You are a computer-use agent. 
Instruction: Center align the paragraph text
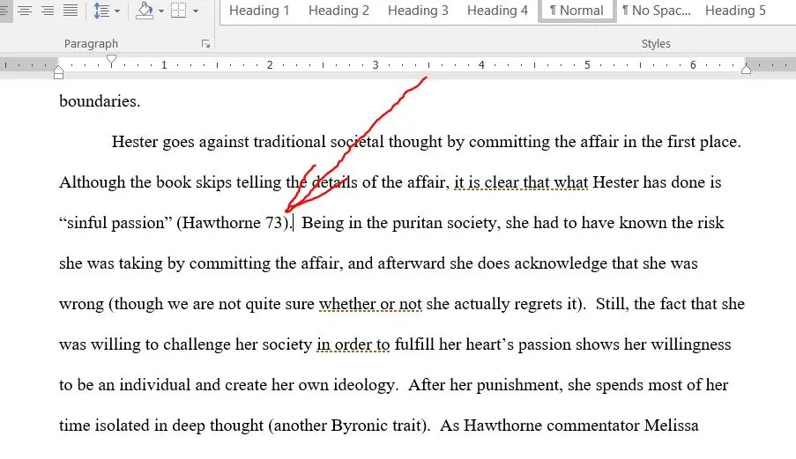tap(25, 11)
